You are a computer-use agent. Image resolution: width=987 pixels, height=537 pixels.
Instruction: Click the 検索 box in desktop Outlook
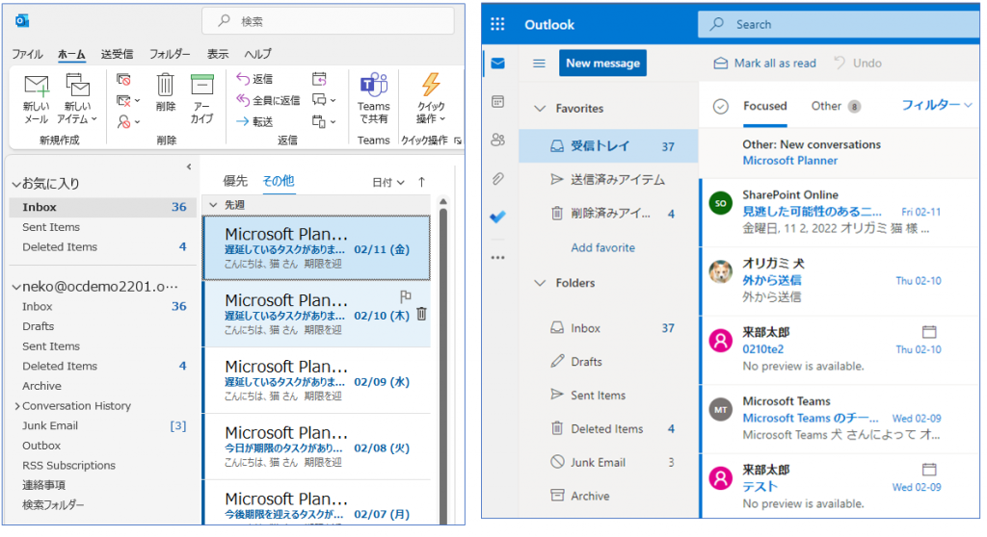(328, 21)
